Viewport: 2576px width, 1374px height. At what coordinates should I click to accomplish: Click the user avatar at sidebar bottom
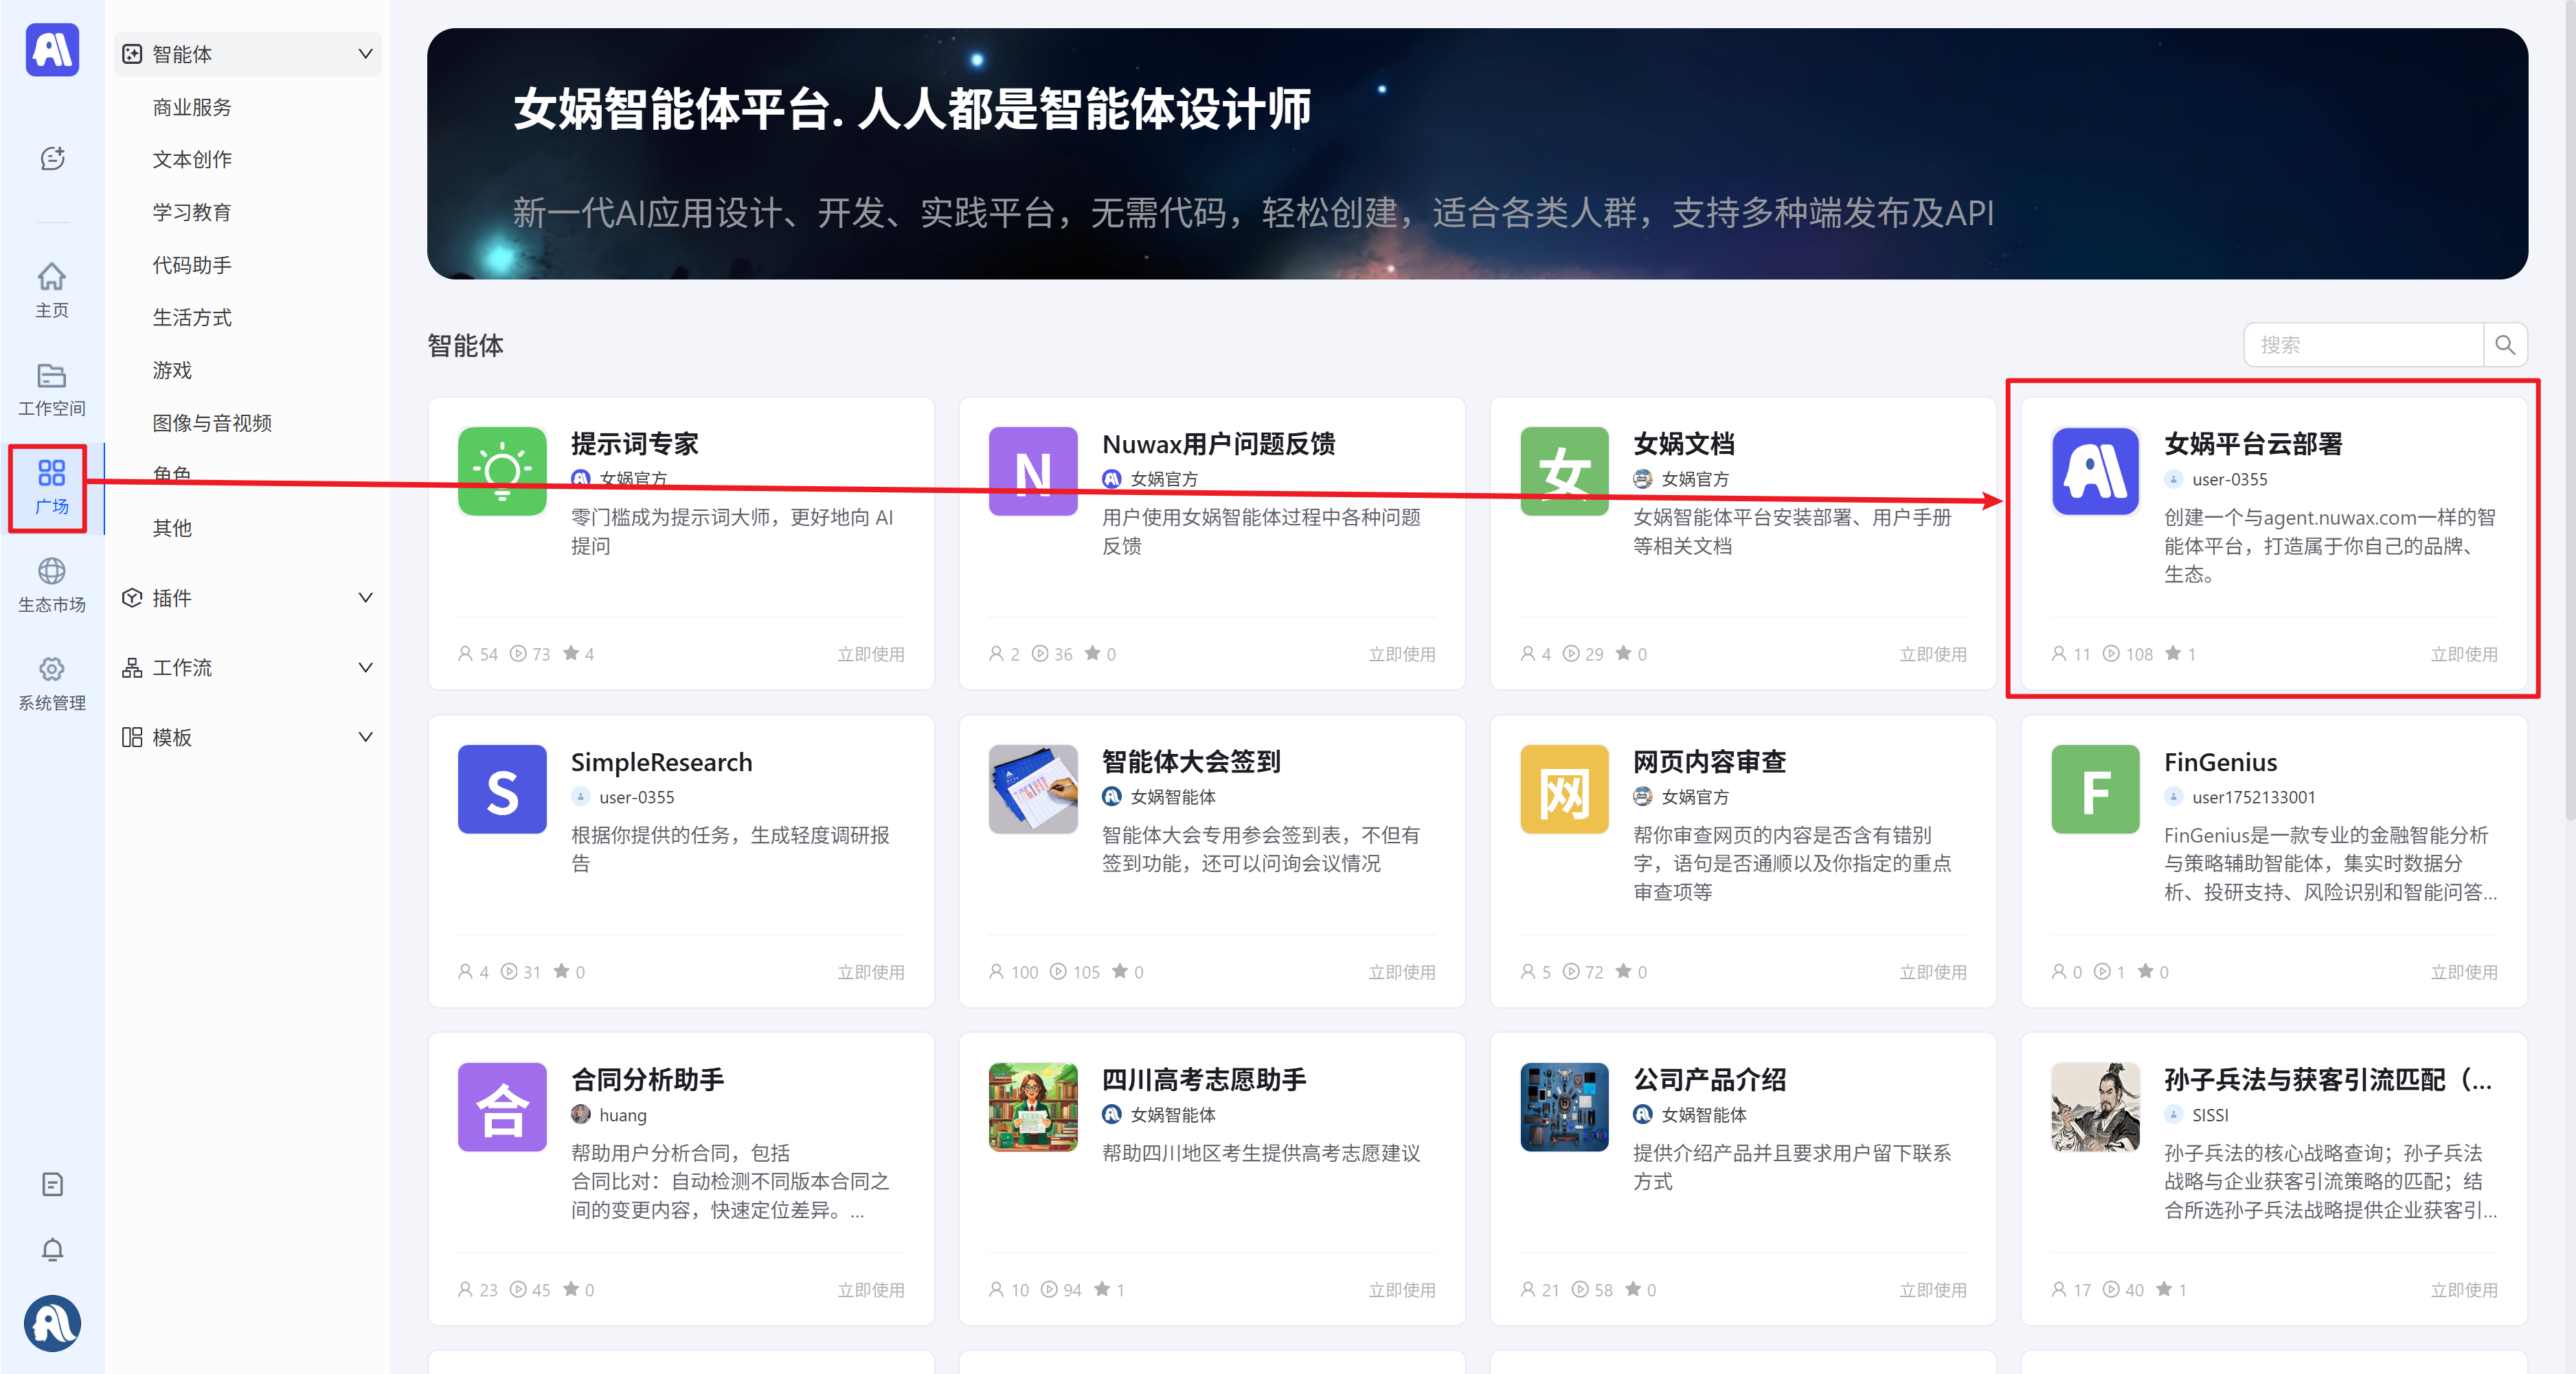tap(52, 1323)
